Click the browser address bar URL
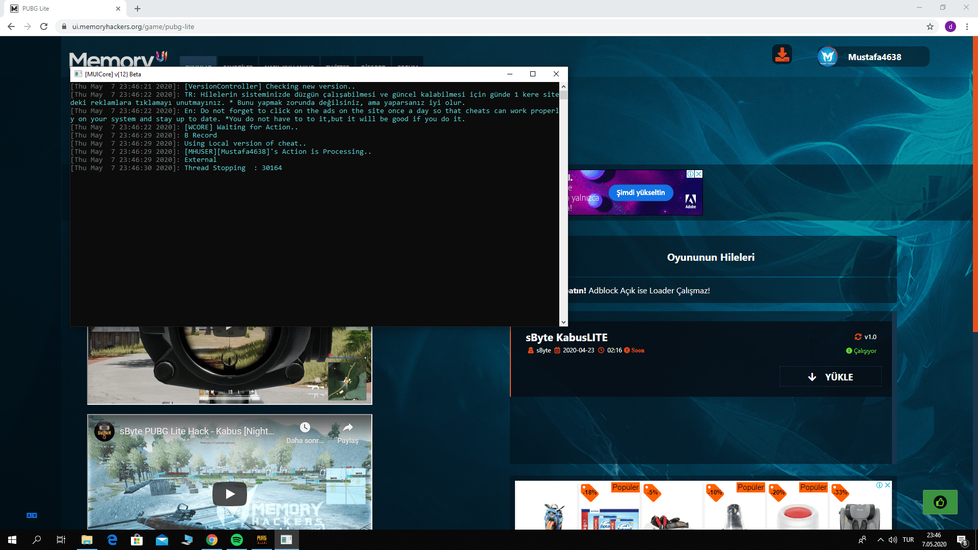The height and width of the screenshot is (550, 978). click(x=133, y=26)
